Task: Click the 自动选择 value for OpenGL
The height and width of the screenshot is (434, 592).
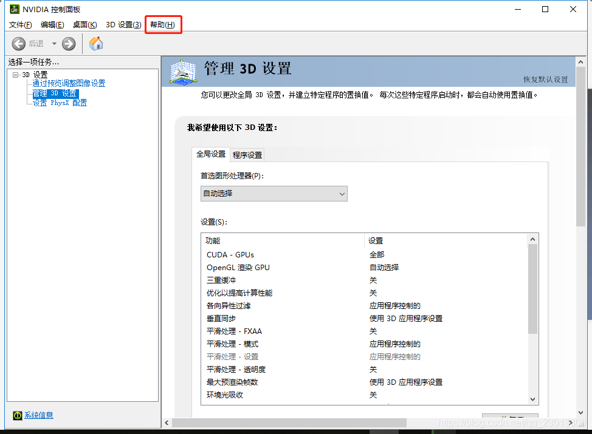Action: click(x=384, y=268)
